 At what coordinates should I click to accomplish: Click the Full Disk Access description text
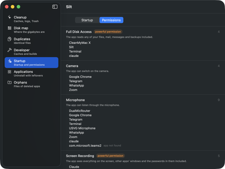109,37
